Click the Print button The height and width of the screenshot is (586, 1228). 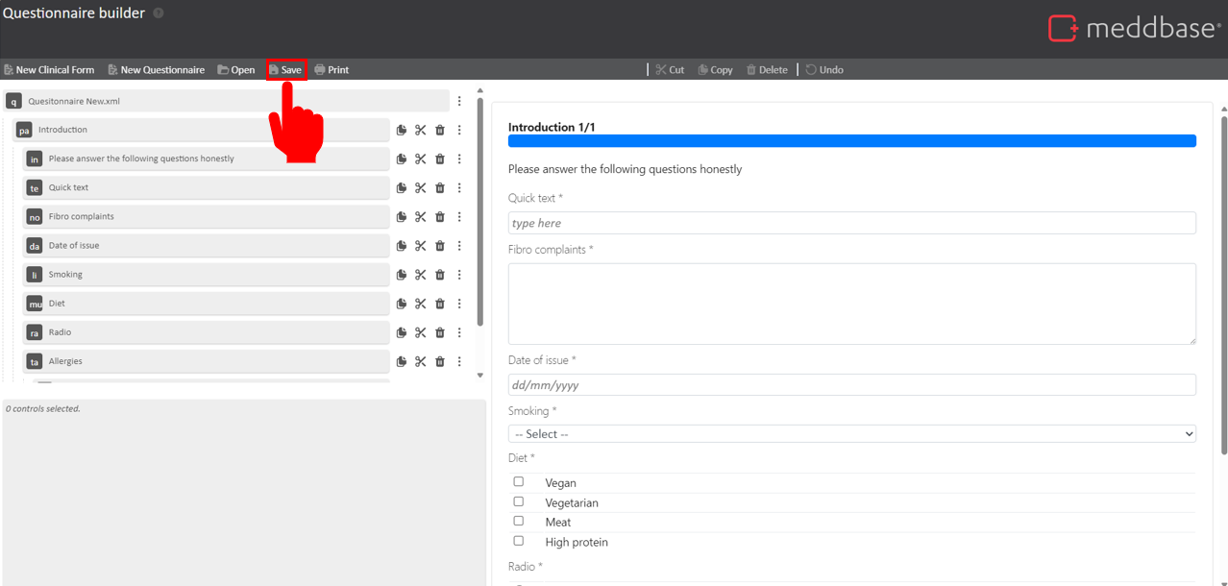[332, 70]
